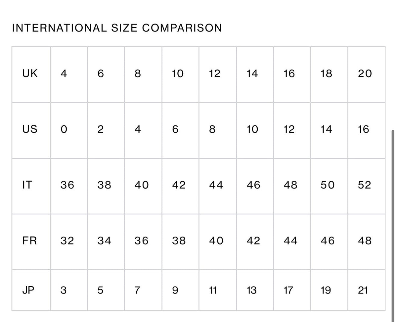Select the FR row header cell
The width and height of the screenshot is (397, 322).
click(x=31, y=242)
